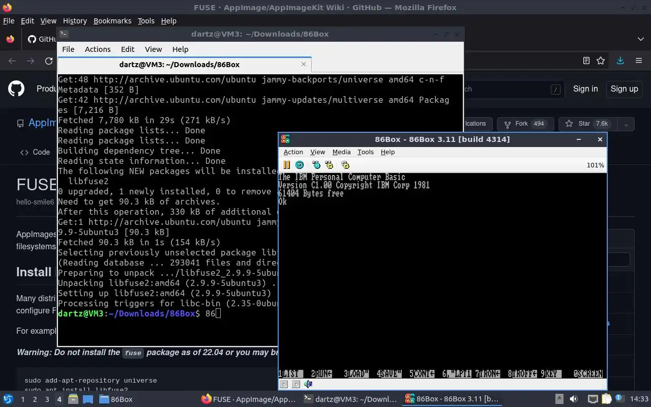This screenshot has height=407, width=651.
Task: Open 86Box Help menu
Action: tap(388, 152)
